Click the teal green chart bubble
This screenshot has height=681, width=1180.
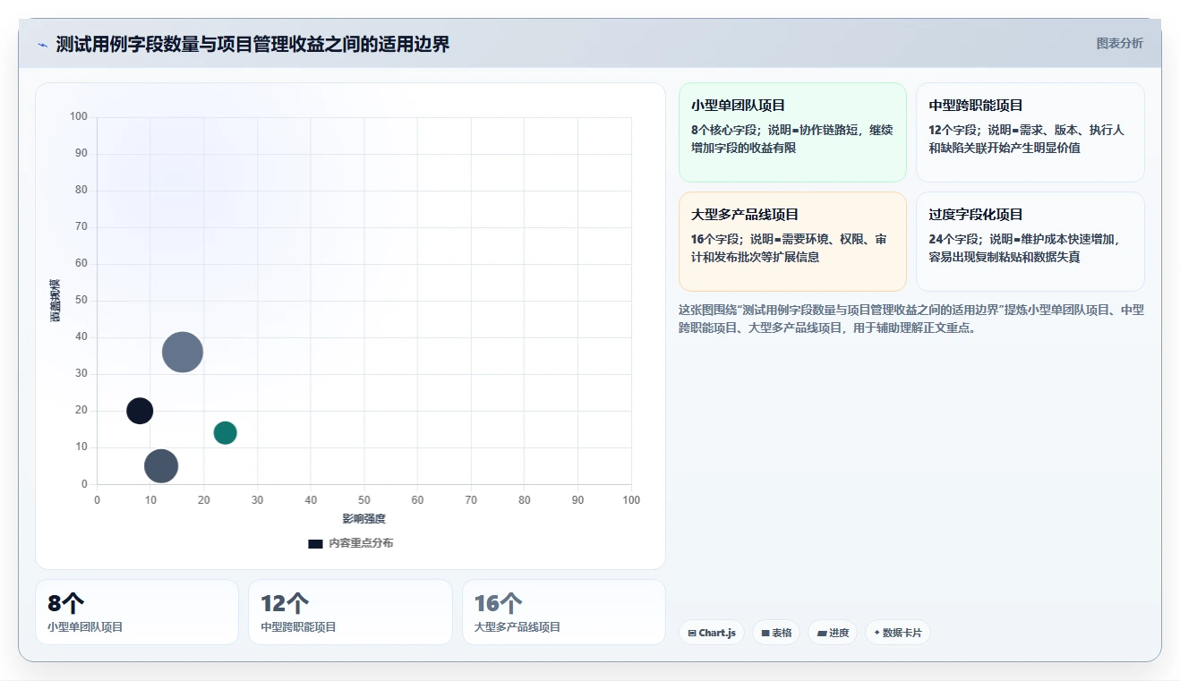pos(225,433)
